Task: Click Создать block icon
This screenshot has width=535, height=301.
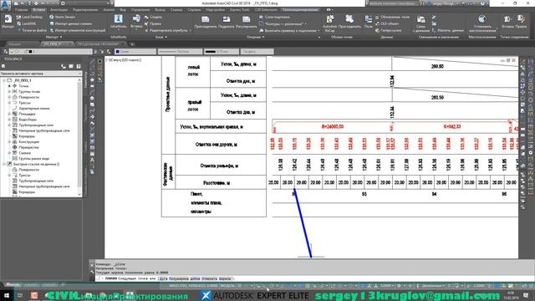Action: pos(146,17)
